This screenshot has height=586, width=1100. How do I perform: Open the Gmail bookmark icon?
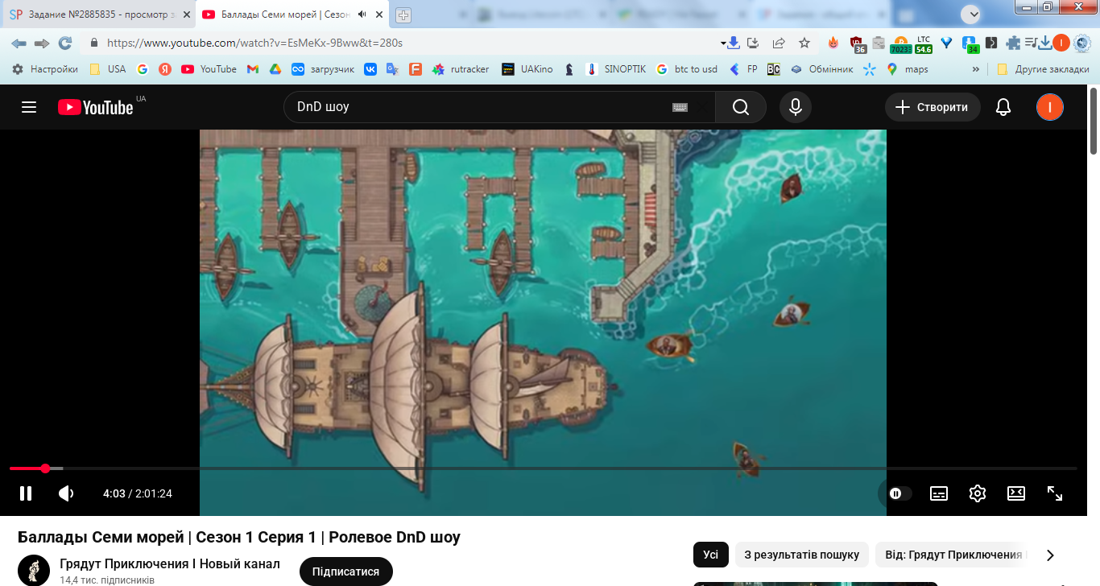click(x=252, y=69)
